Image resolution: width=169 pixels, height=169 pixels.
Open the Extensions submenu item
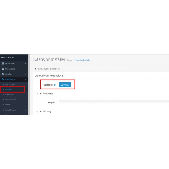tap(10, 95)
